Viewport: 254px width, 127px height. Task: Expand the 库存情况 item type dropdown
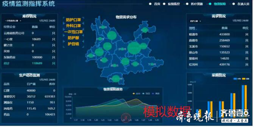pyautogui.click(x=13, y=21)
